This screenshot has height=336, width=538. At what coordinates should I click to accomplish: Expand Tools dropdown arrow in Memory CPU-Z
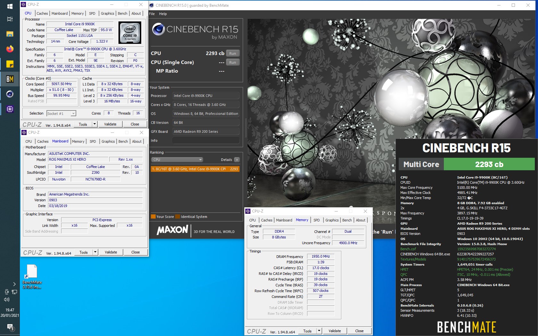click(319, 331)
